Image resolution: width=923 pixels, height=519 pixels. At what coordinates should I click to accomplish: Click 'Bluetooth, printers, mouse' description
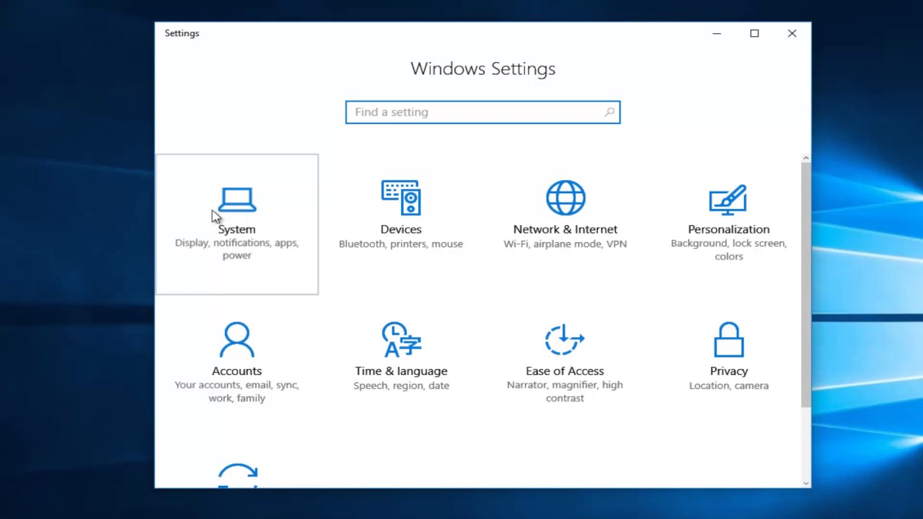click(401, 244)
